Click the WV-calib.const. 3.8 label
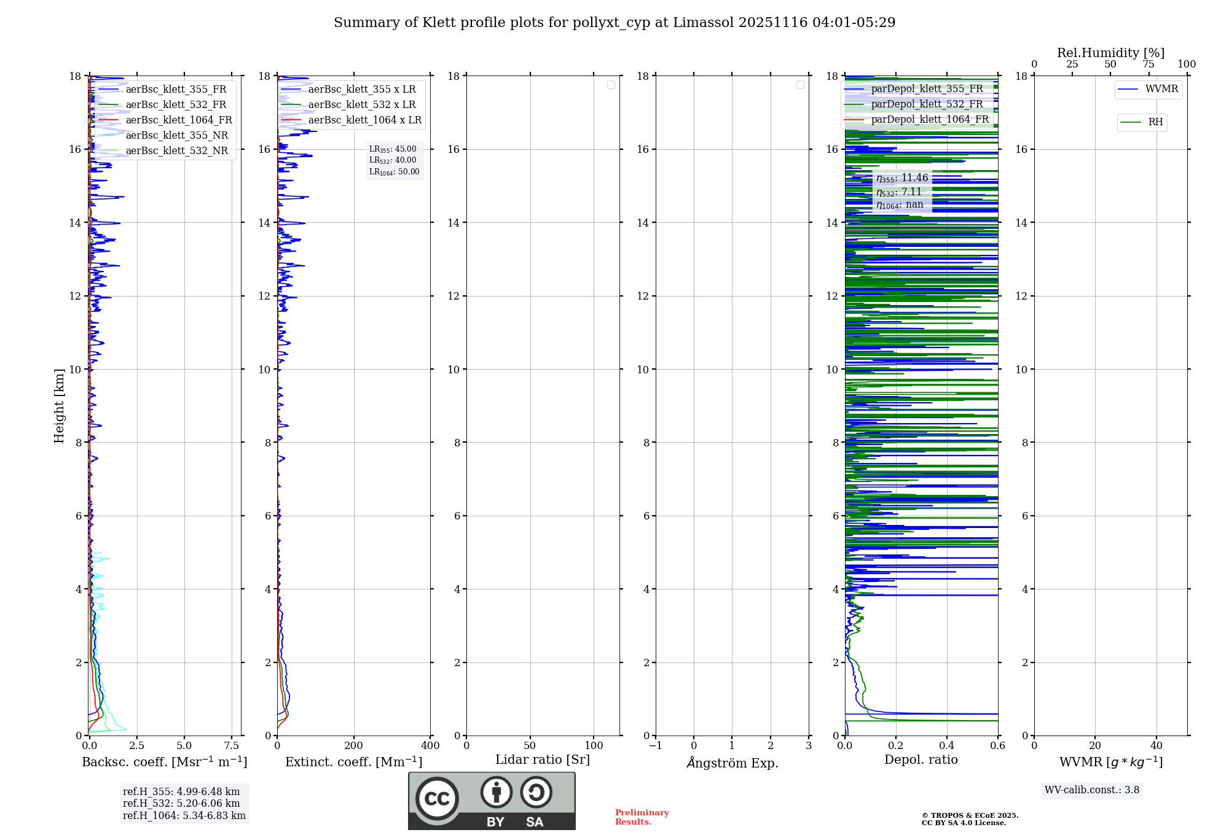This screenshot has height=835, width=1229. click(1091, 790)
